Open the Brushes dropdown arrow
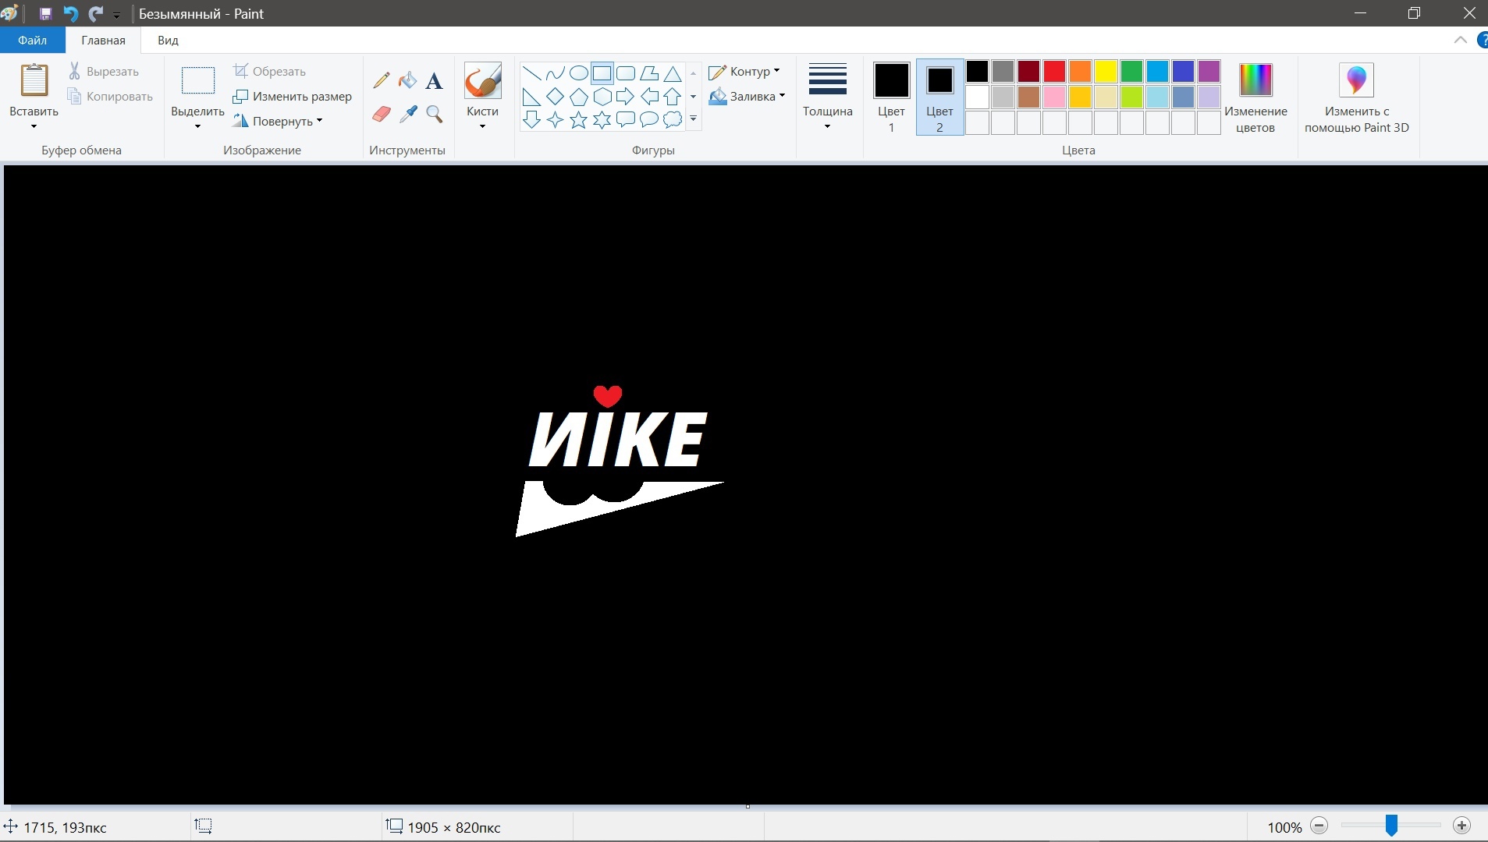 482,126
